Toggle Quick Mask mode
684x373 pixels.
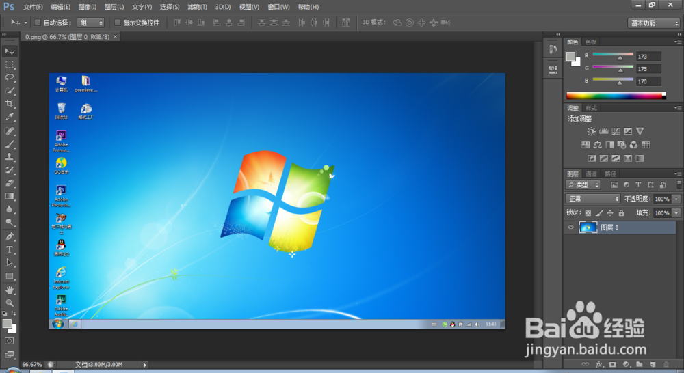pyautogui.click(x=9, y=341)
